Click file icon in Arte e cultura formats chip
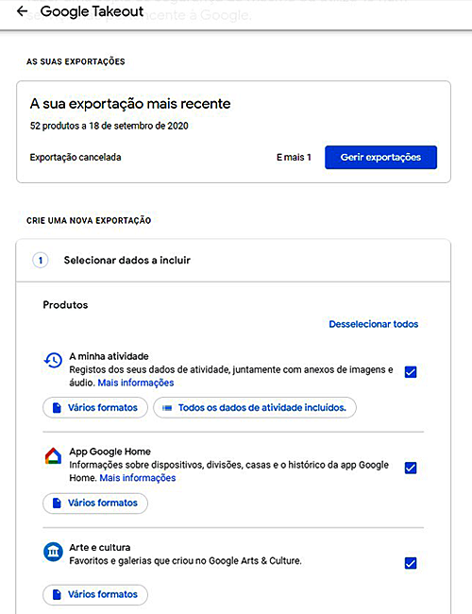This screenshot has height=614, width=472. [57, 594]
